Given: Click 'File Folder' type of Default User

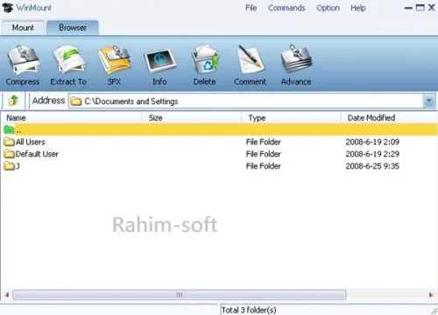Looking at the screenshot, I should [264, 154].
